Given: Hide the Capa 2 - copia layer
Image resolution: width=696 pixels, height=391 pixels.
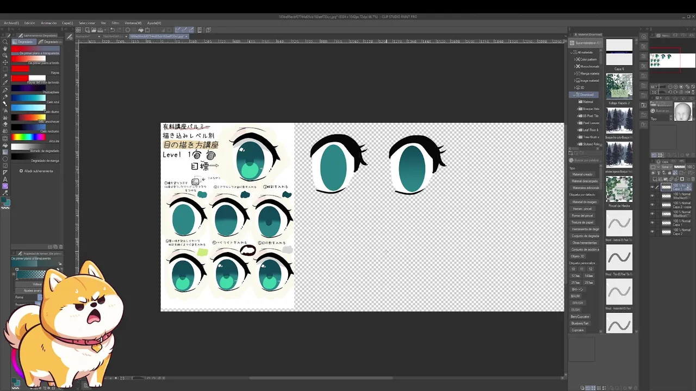Looking at the screenshot, I should point(652,205).
